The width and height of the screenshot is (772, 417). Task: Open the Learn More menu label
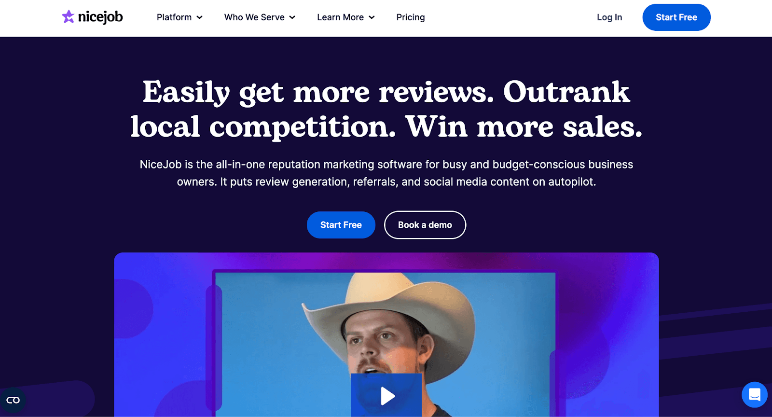coord(341,17)
